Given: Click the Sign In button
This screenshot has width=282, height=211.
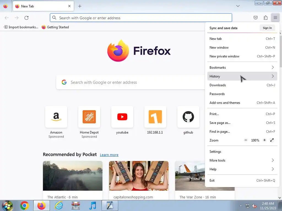Looking at the screenshot, I should click(267, 28).
